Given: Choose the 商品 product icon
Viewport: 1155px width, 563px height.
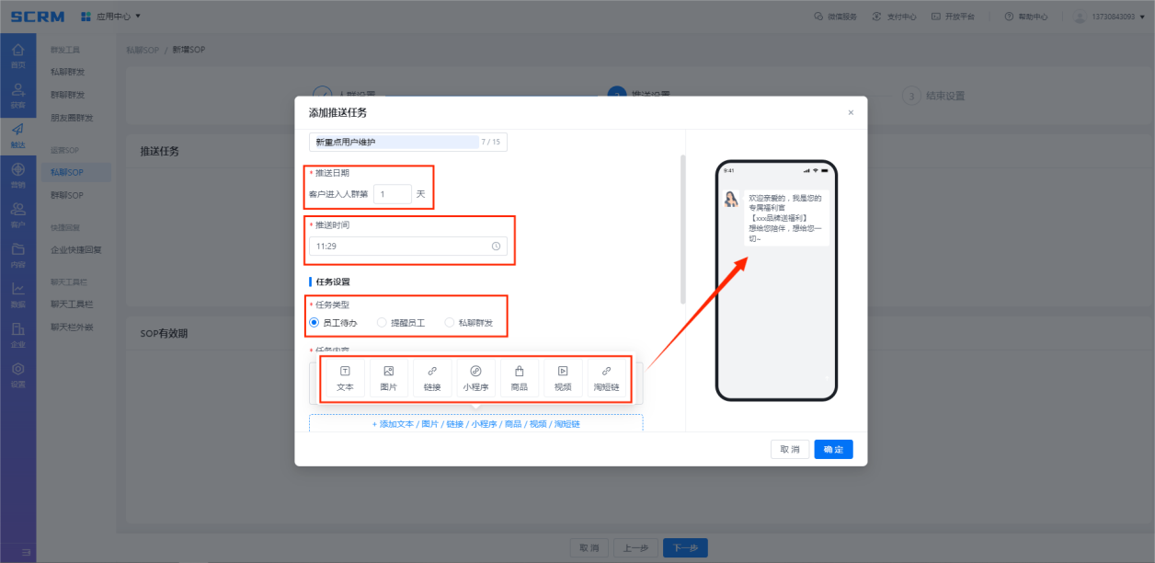Looking at the screenshot, I should (x=520, y=378).
